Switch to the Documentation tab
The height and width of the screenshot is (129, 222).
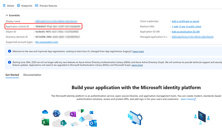32,75
